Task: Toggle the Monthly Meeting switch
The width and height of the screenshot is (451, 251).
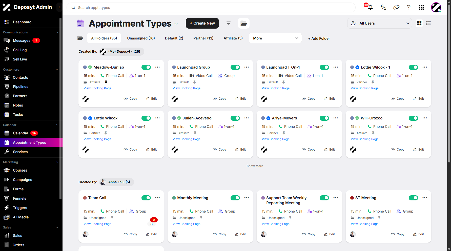Action: tap(235, 198)
